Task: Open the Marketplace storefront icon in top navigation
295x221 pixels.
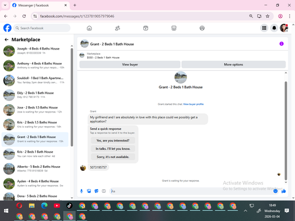Action: (174, 28)
